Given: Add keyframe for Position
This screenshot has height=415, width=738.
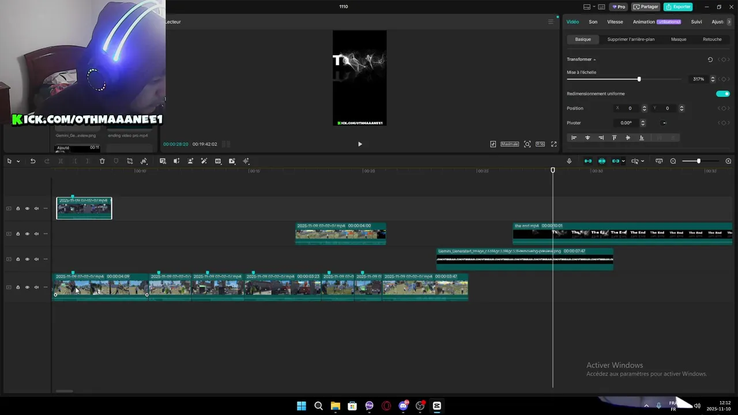Looking at the screenshot, I should pyautogui.click(x=724, y=108).
